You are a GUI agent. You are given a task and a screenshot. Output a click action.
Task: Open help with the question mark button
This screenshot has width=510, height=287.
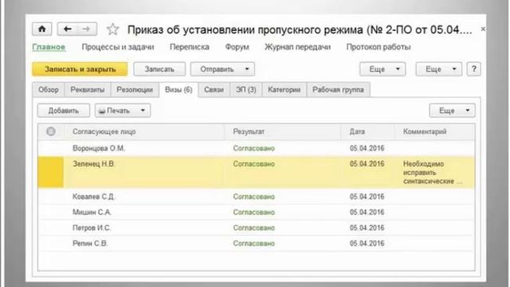point(473,69)
